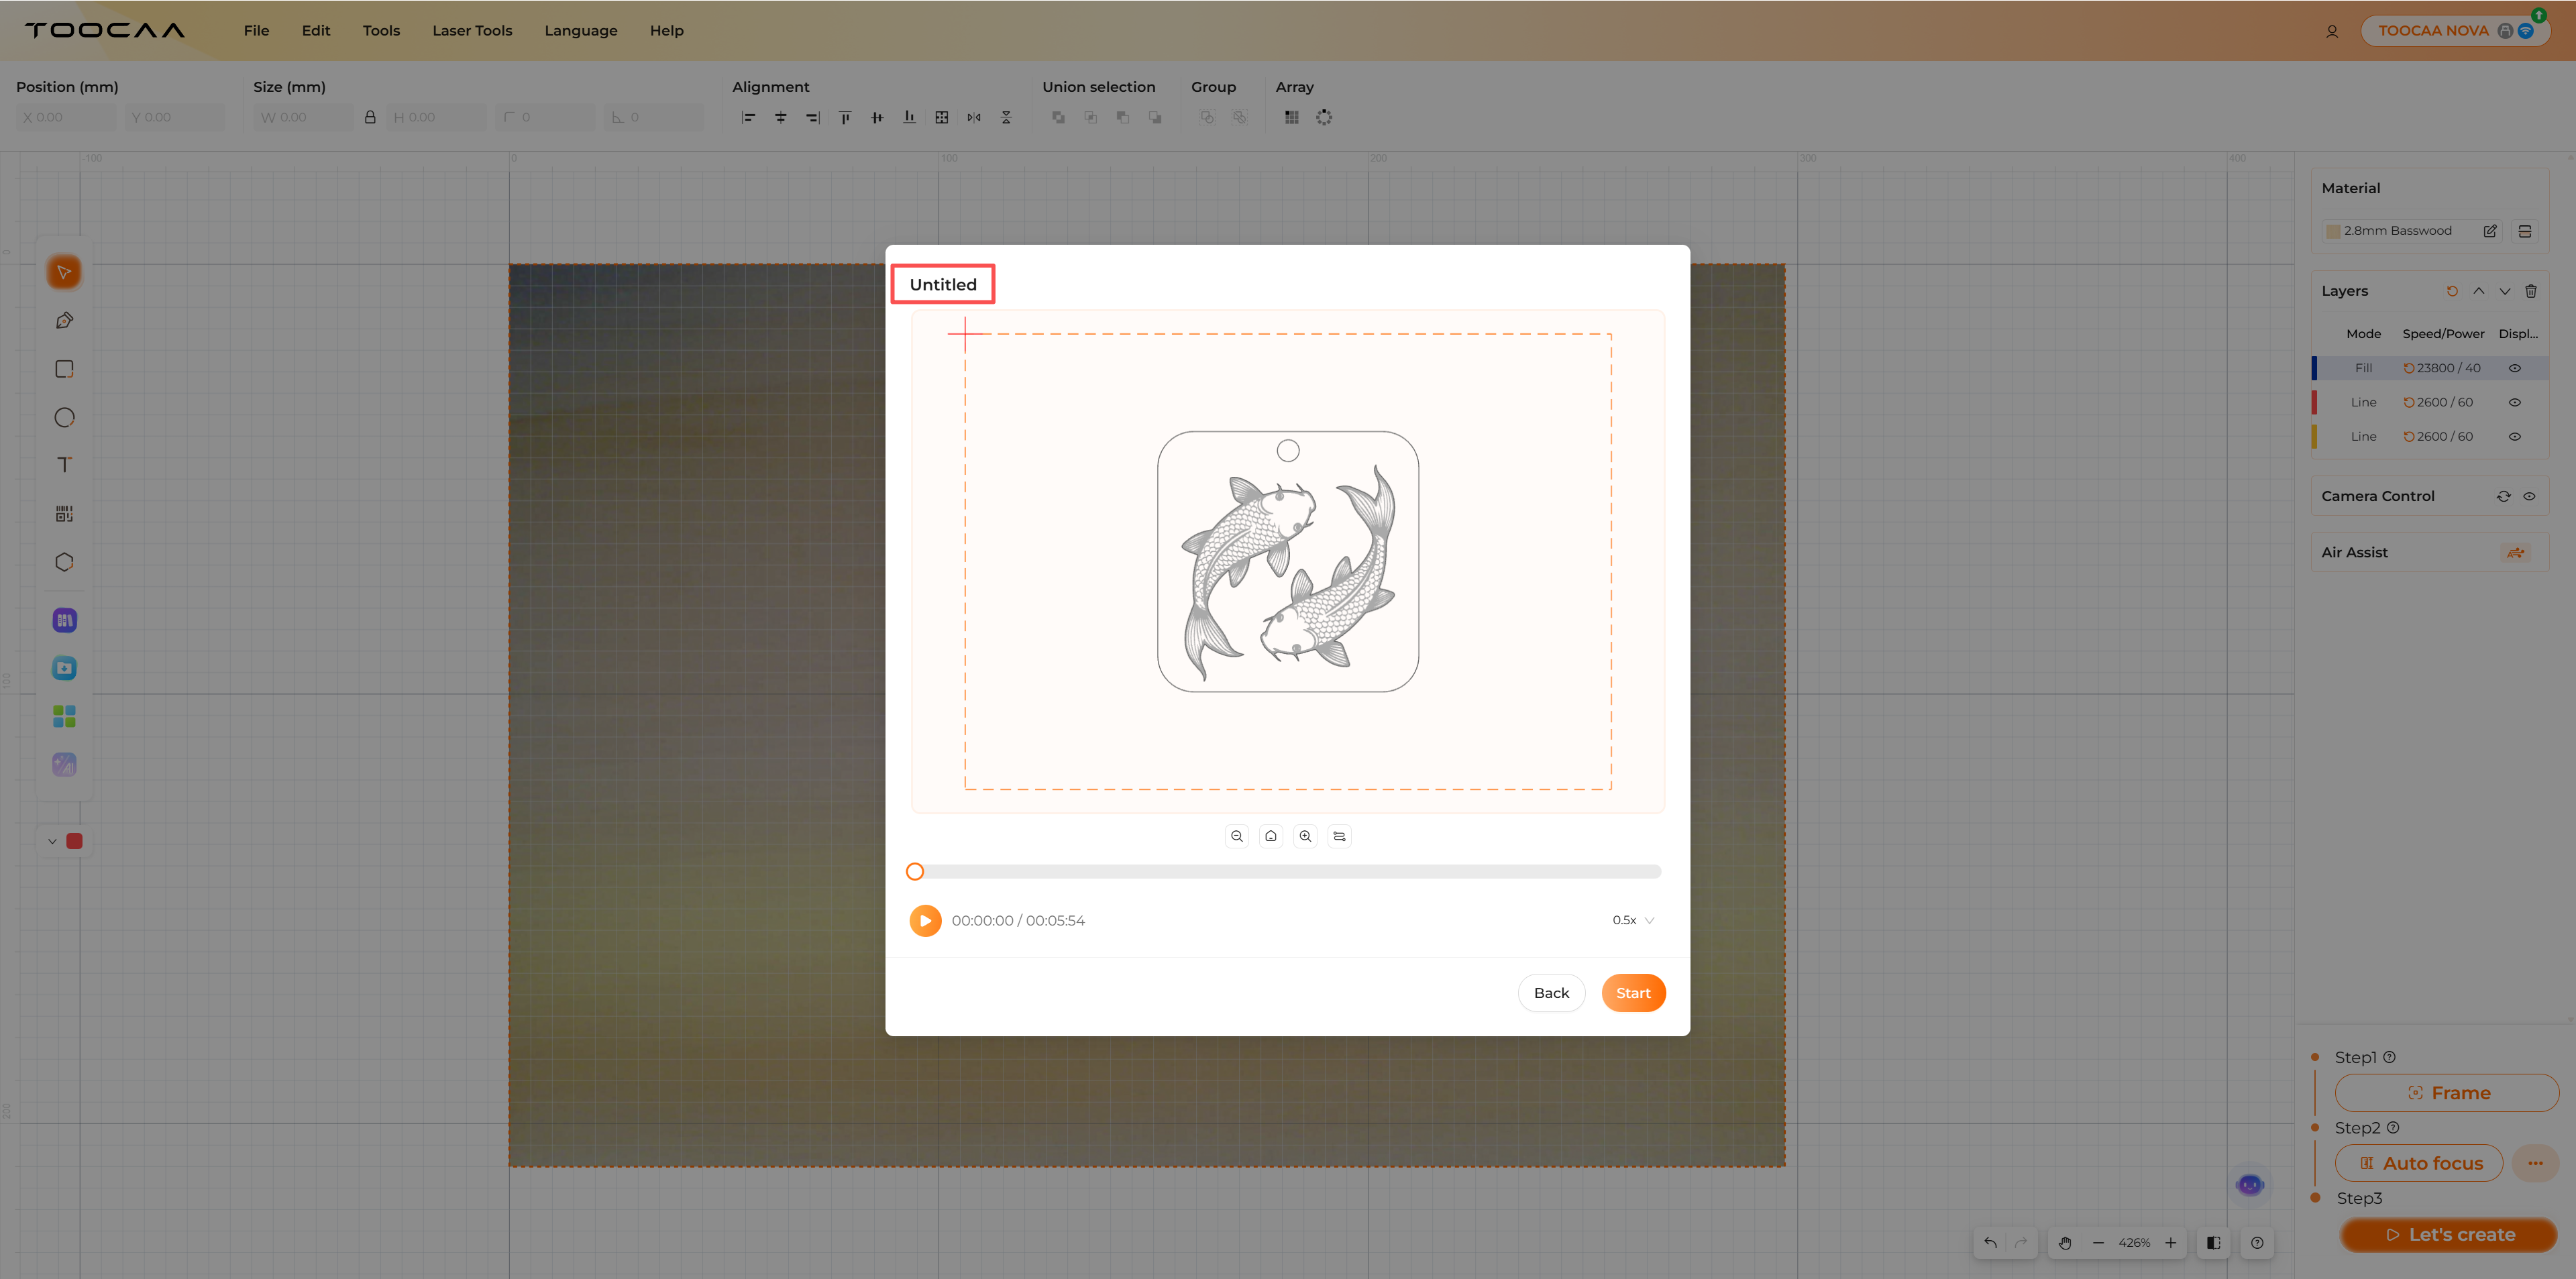This screenshot has height=1279, width=2576.
Task: Toggle Camera Control visibility eye
Action: tap(2529, 496)
